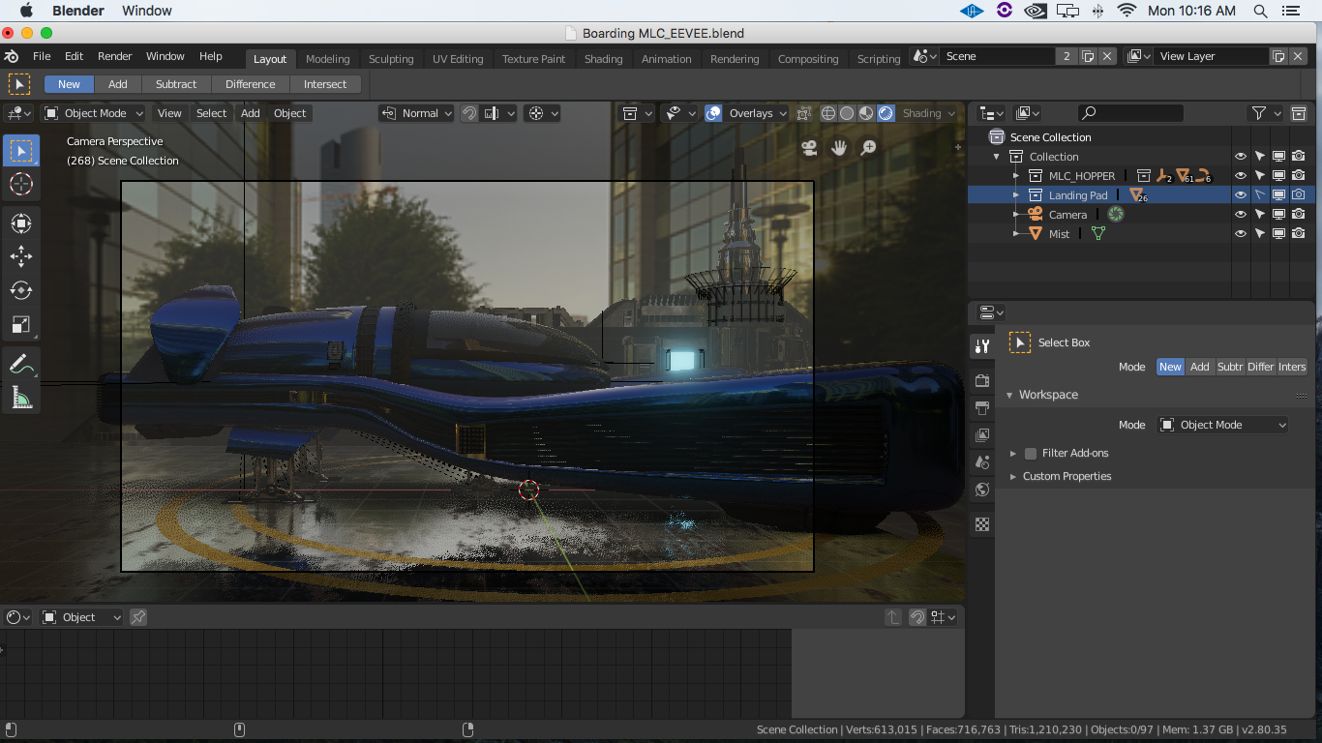The width and height of the screenshot is (1322, 743).
Task: Choose the Scale tool
Action: 20,324
